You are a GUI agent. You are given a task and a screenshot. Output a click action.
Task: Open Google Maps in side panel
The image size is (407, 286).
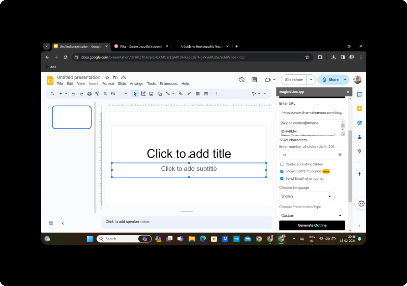coord(359,151)
